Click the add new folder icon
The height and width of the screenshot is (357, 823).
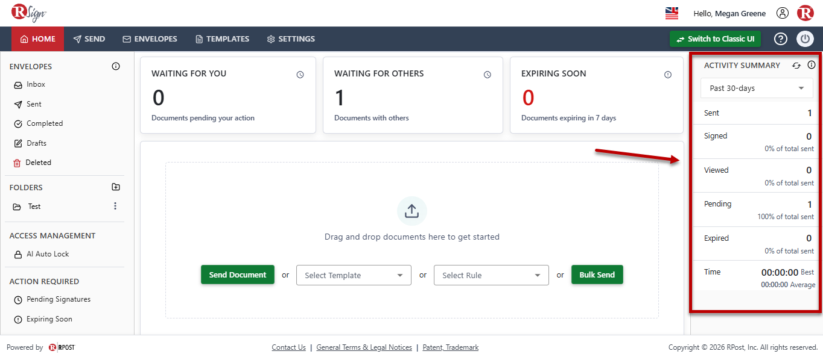[x=116, y=187]
